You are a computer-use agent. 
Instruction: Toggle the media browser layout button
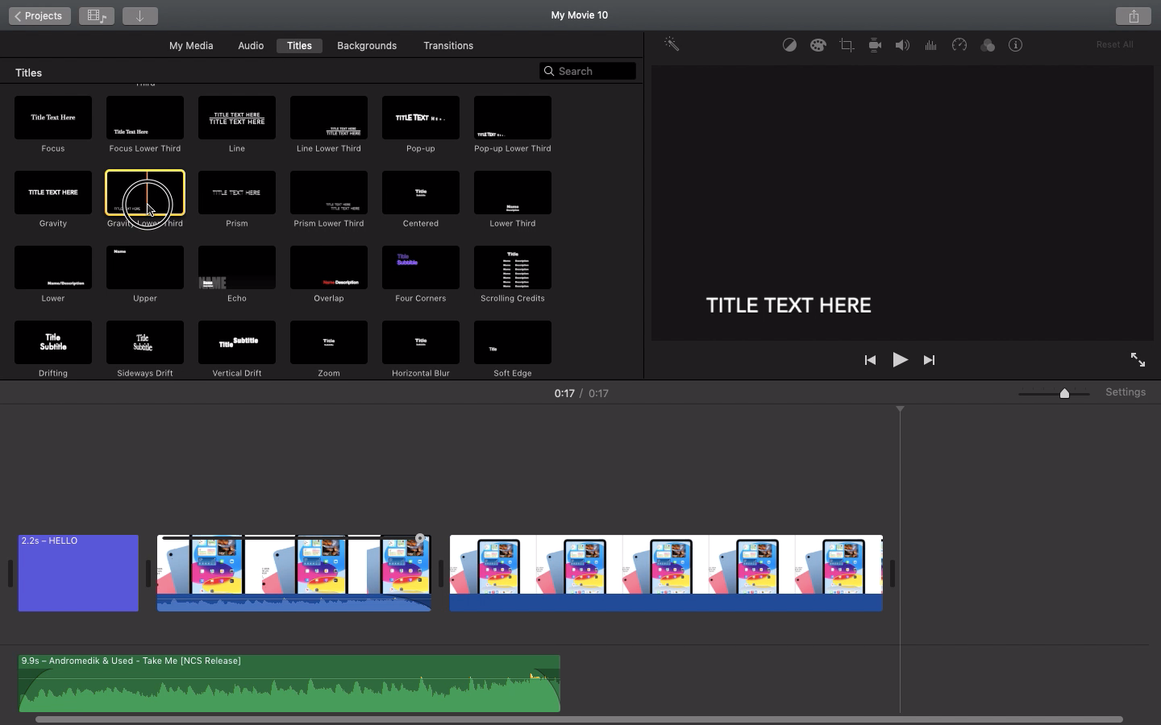pyautogui.click(x=97, y=16)
